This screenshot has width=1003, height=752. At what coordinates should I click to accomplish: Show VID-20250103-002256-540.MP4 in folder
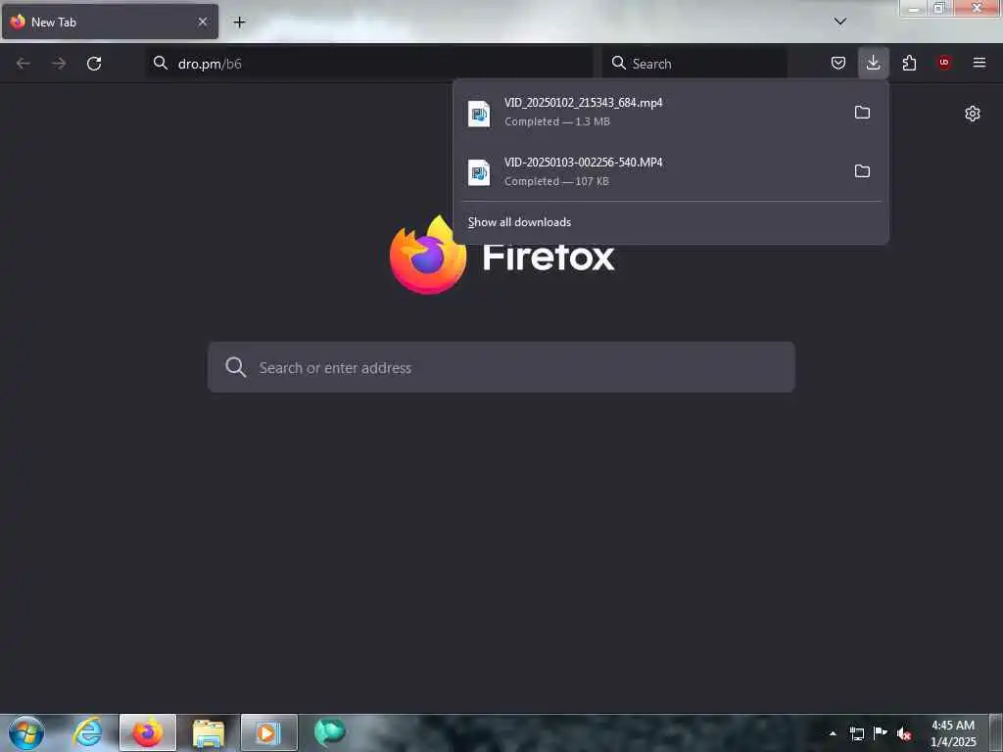click(862, 171)
